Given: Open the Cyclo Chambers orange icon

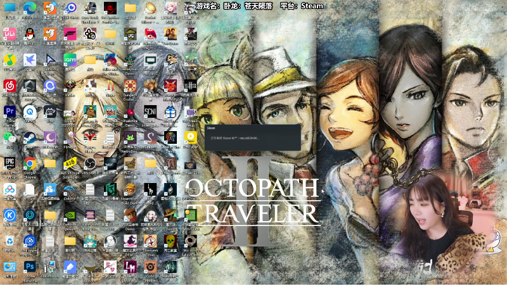Looking at the screenshot, I should 150,267.
